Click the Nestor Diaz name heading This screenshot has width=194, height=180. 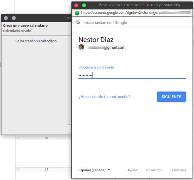click(96, 40)
